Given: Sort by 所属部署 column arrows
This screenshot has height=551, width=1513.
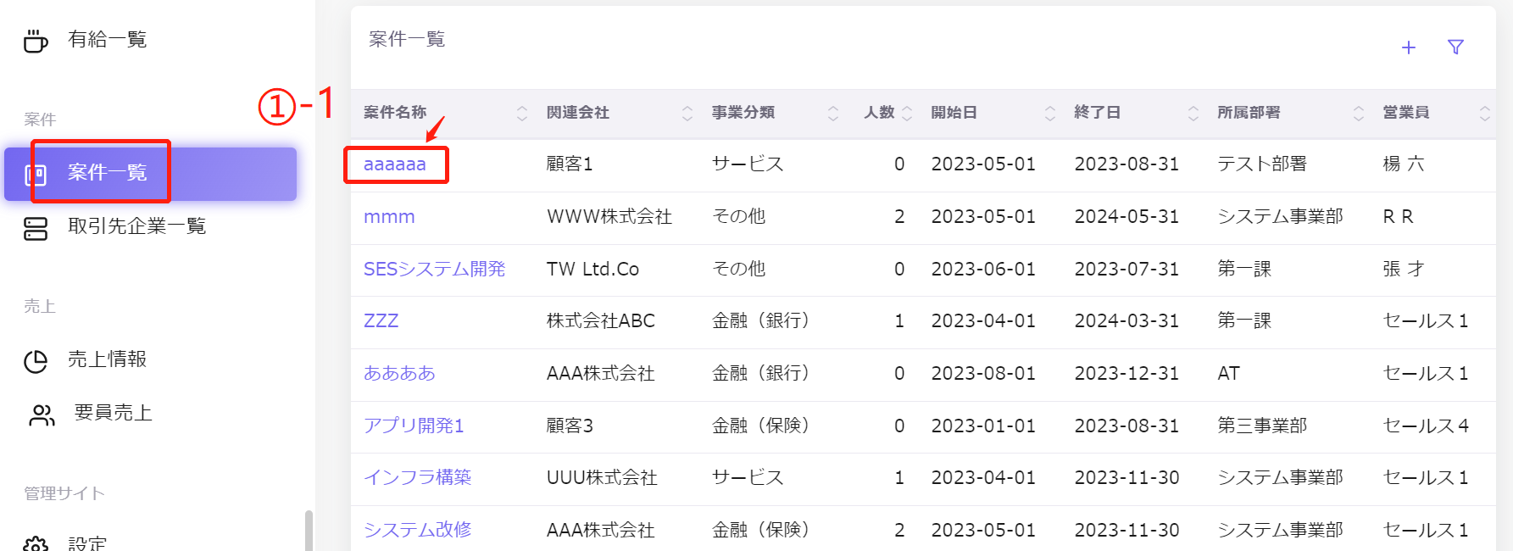Looking at the screenshot, I should coord(1359,114).
